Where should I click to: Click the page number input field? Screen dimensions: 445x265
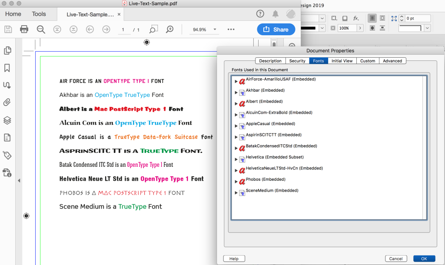(x=124, y=30)
